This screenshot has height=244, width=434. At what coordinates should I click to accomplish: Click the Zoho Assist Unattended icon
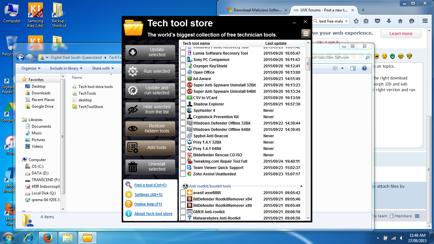[x=190, y=174]
